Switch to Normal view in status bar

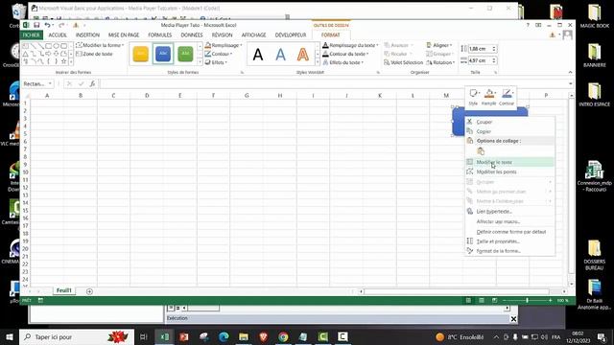[x=468, y=300]
